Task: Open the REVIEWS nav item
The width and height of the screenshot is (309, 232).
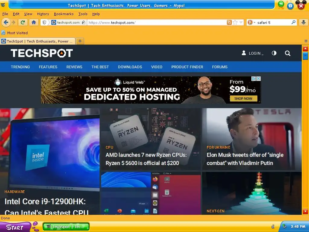Action: [x=74, y=67]
